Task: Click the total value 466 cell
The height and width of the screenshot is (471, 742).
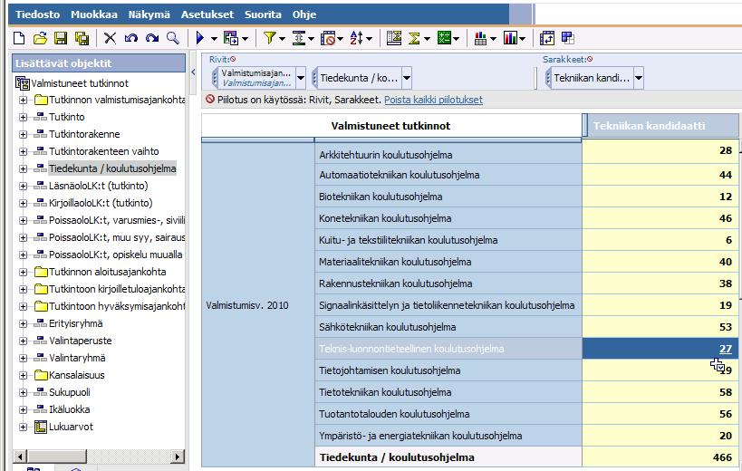Action: (660, 457)
